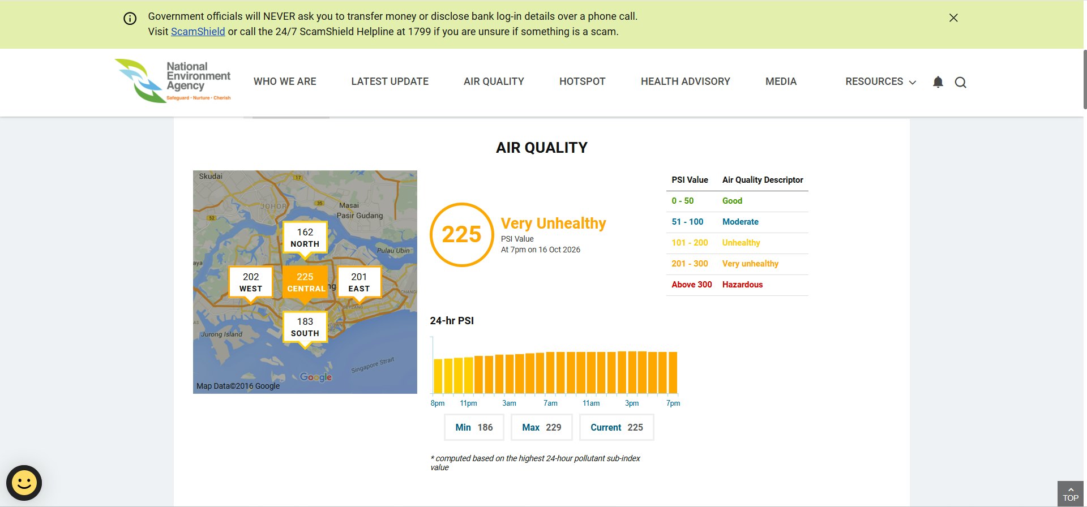This screenshot has height=507, width=1087.
Task: Open the smiley feedback widget
Action: pos(24,483)
